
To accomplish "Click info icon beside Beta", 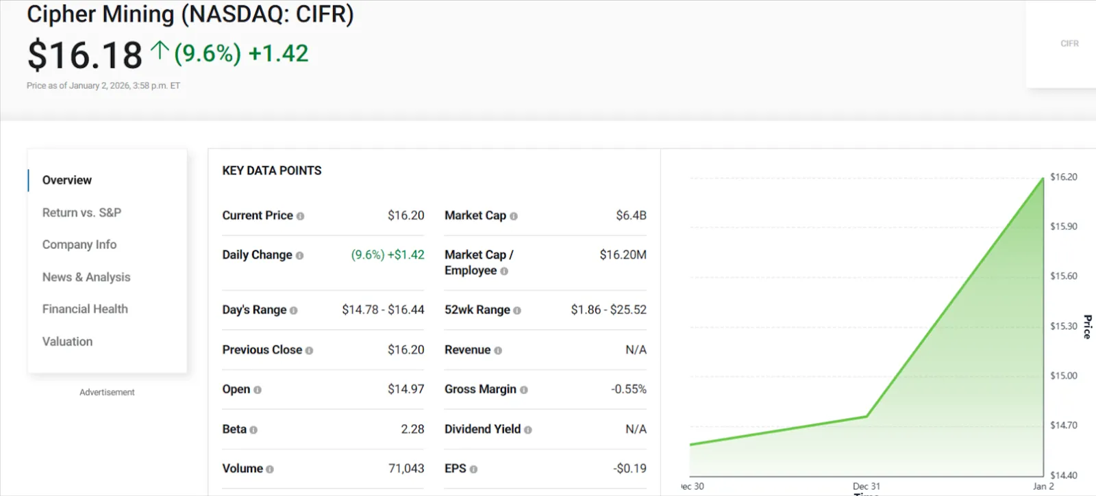I will pyautogui.click(x=253, y=430).
